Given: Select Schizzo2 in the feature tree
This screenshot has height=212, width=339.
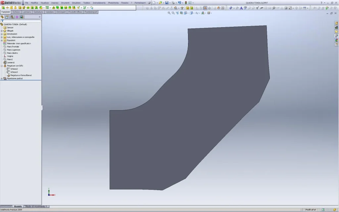Looking at the screenshot, I should pyautogui.click(x=14, y=69).
